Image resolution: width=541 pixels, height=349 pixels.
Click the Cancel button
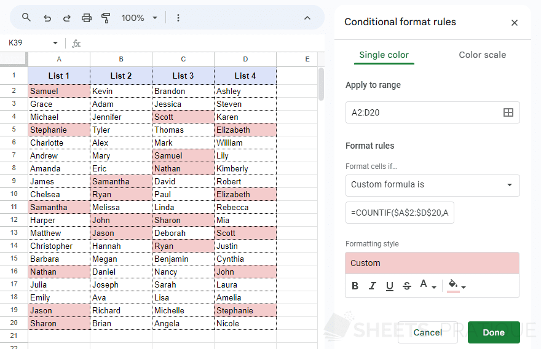(428, 332)
